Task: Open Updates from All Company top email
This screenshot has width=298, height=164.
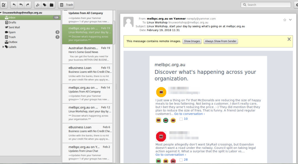Action: coord(87,17)
